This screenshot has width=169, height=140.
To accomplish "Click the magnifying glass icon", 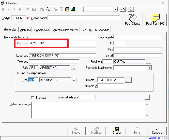I will tap(48, 9).
